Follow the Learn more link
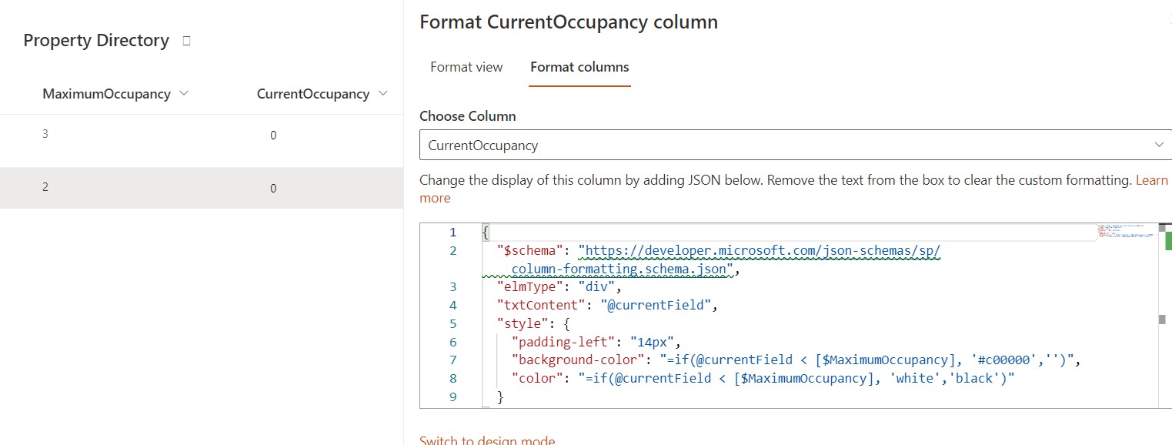 point(1151,180)
